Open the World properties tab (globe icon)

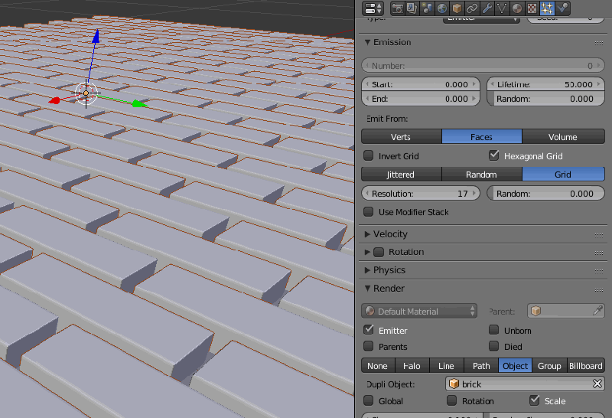pyautogui.click(x=442, y=8)
